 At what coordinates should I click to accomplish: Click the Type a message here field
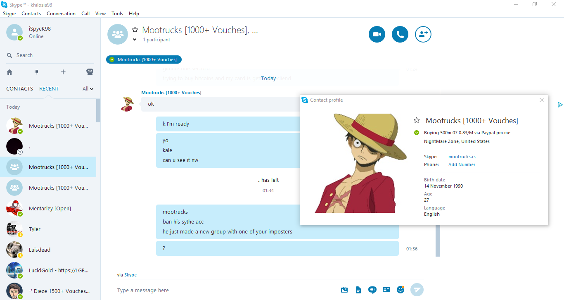point(225,290)
